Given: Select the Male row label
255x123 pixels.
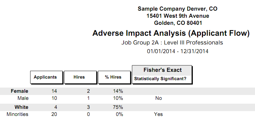Looking at the screenshot, I should 23,98.
